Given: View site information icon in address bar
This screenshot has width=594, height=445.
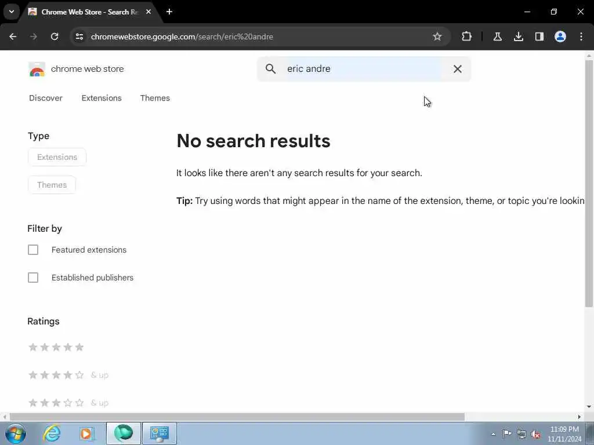Looking at the screenshot, I should point(79,37).
